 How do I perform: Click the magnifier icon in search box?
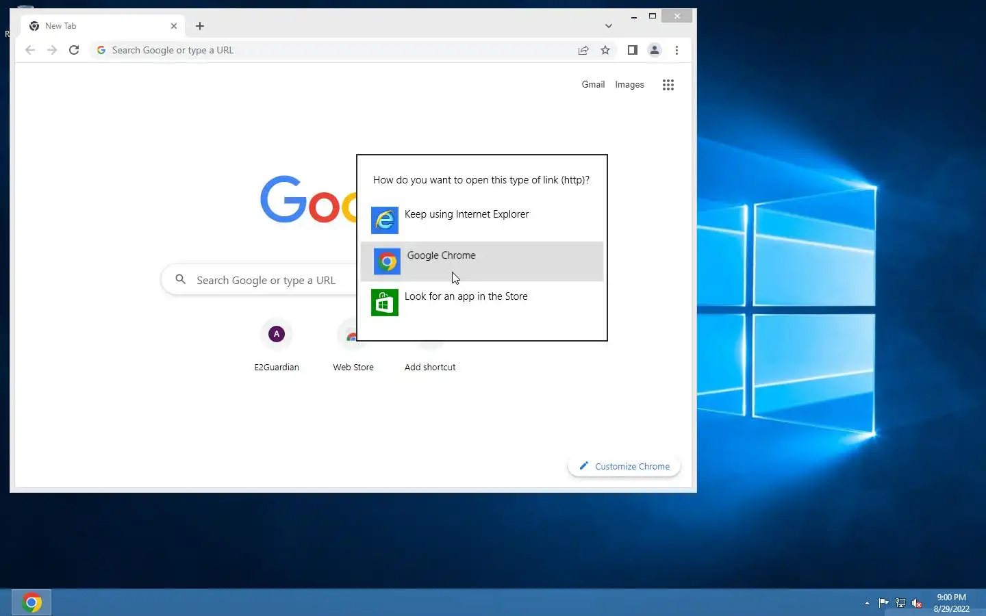point(181,279)
